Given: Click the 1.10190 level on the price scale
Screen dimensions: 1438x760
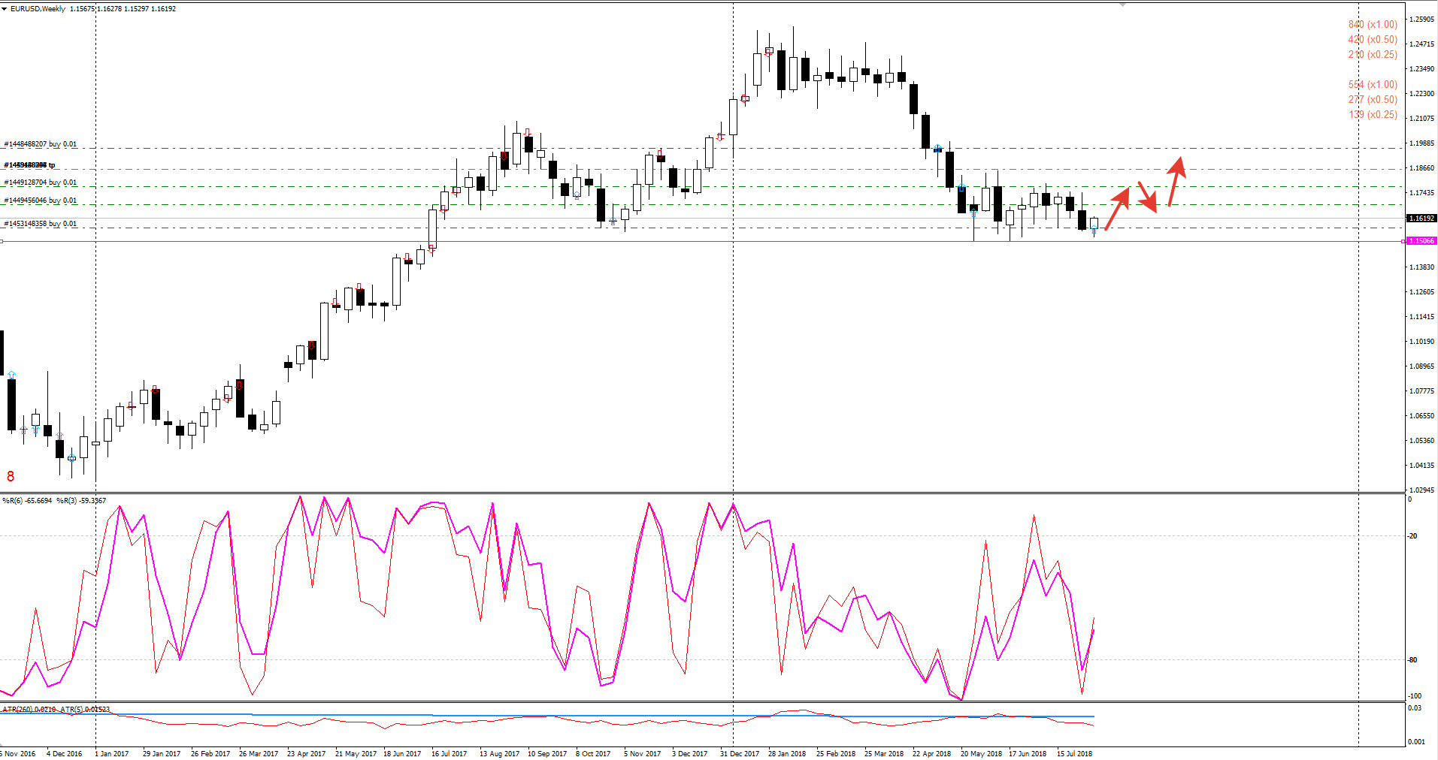Looking at the screenshot, I should pos(1422,342).
